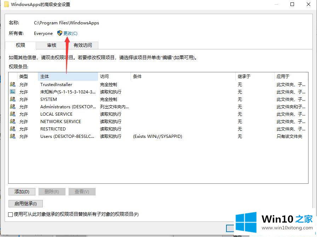
Task: Click the 更改(C) owner change link
Action: [x=70, y=33]
